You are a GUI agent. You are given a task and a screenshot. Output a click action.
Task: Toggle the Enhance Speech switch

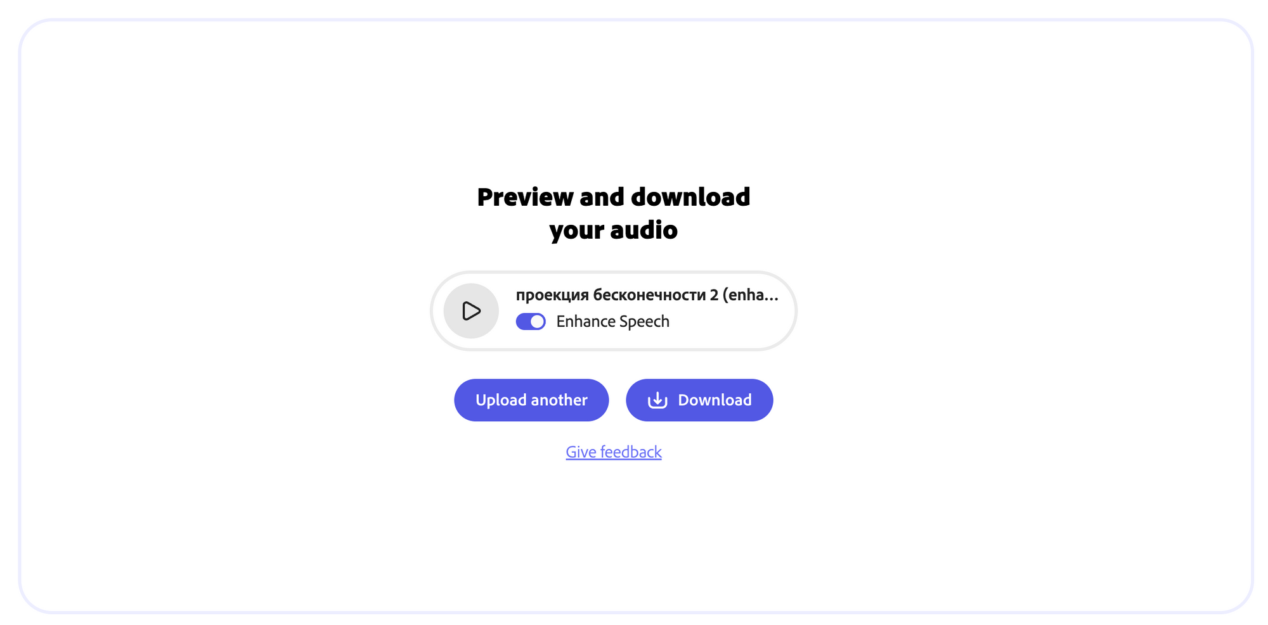coord(531,322)
